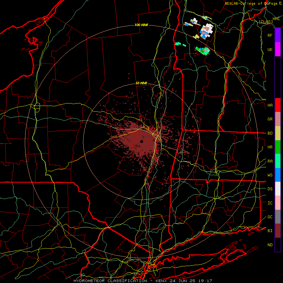Screen dimensions: 283x283
Task: Click the Hydrometeor Classification KENX timestamp caption
Action: pos(143,281)
